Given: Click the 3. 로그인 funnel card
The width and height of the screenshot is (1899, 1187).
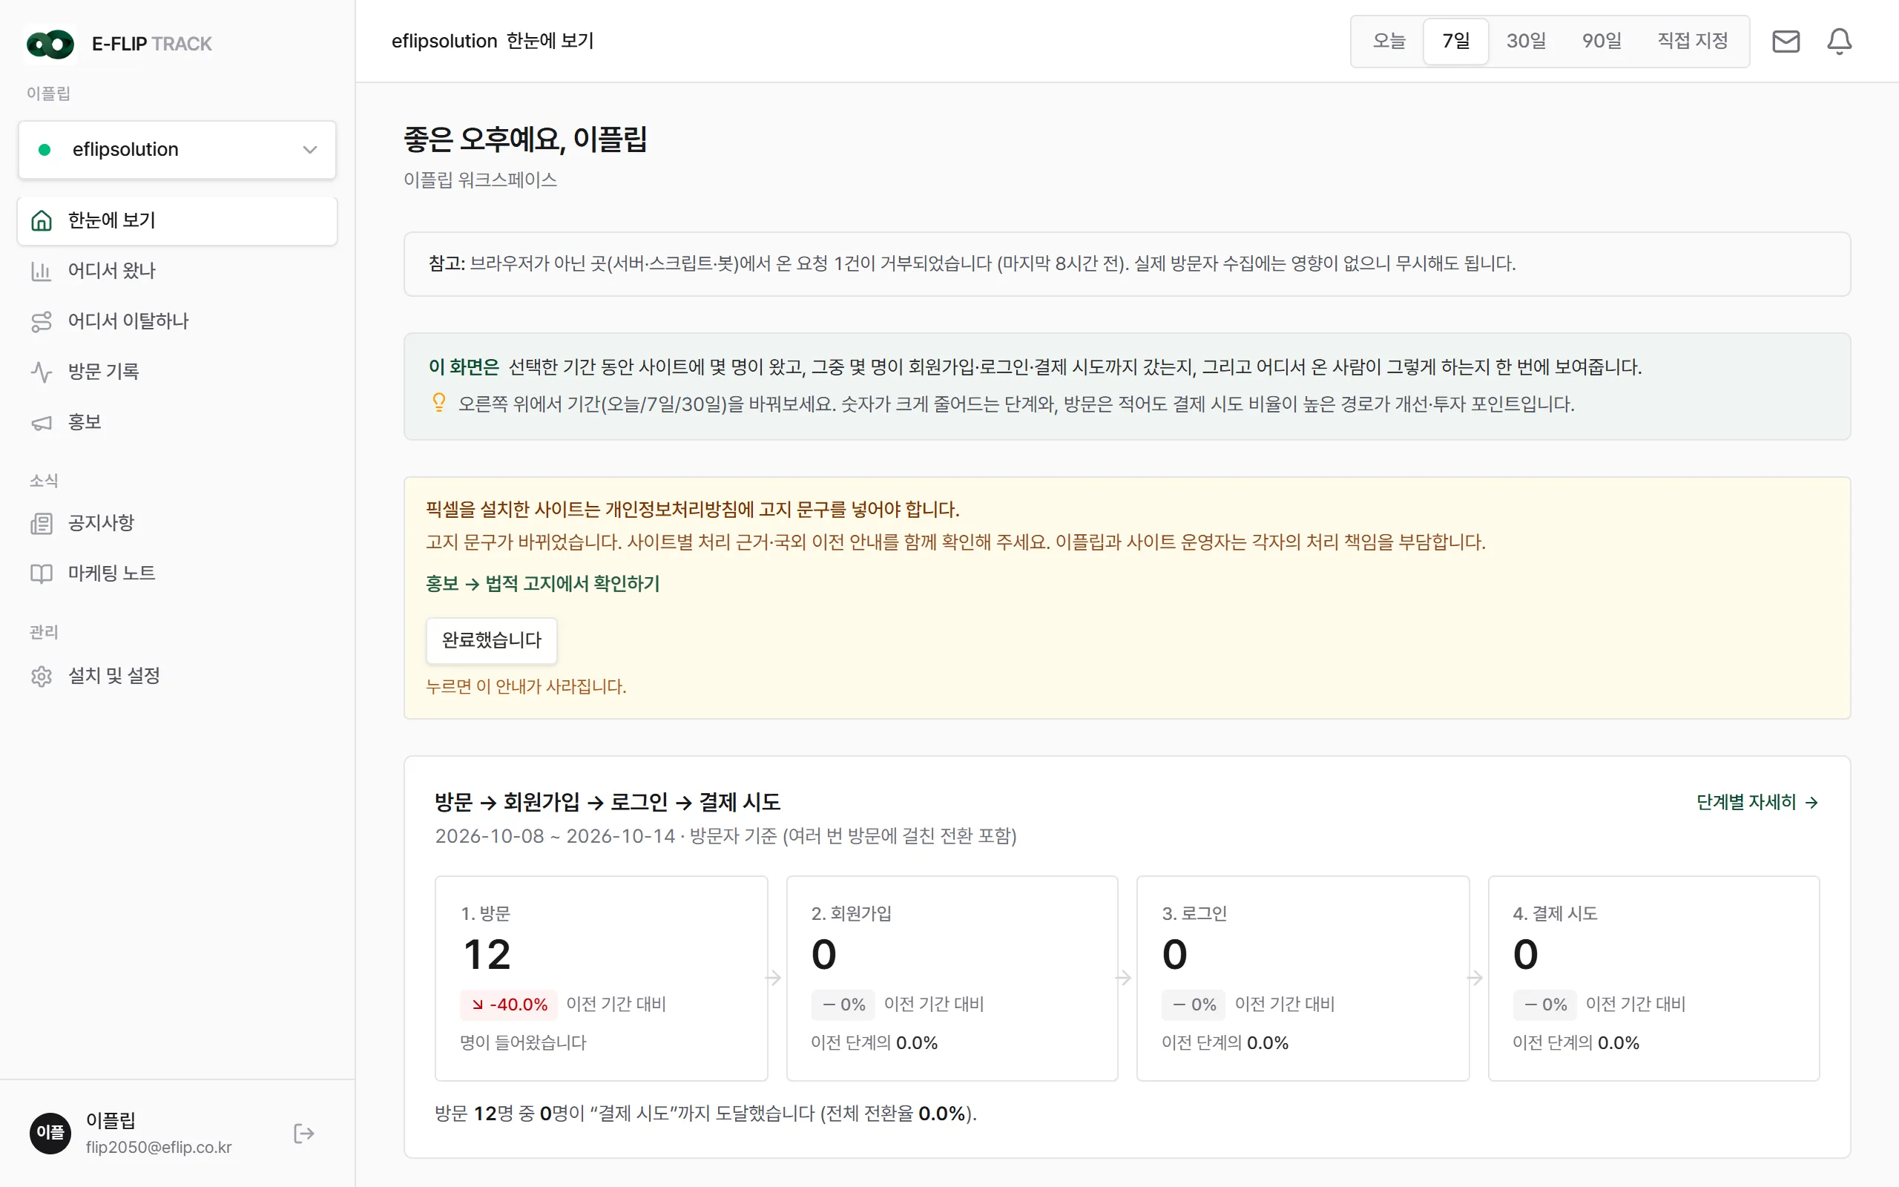Looking at the screenshot, I should 1303,979.
